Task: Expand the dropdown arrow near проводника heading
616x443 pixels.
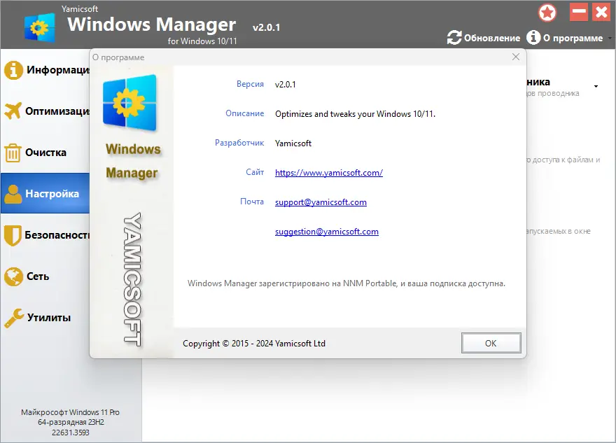Action: tap(596, 86)
